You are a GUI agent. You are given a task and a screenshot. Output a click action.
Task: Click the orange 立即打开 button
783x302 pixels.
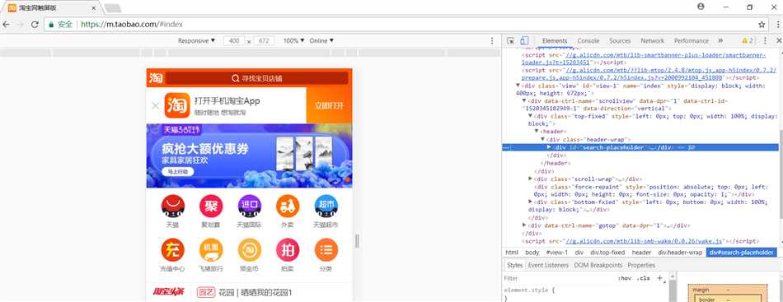click(330, 105)
